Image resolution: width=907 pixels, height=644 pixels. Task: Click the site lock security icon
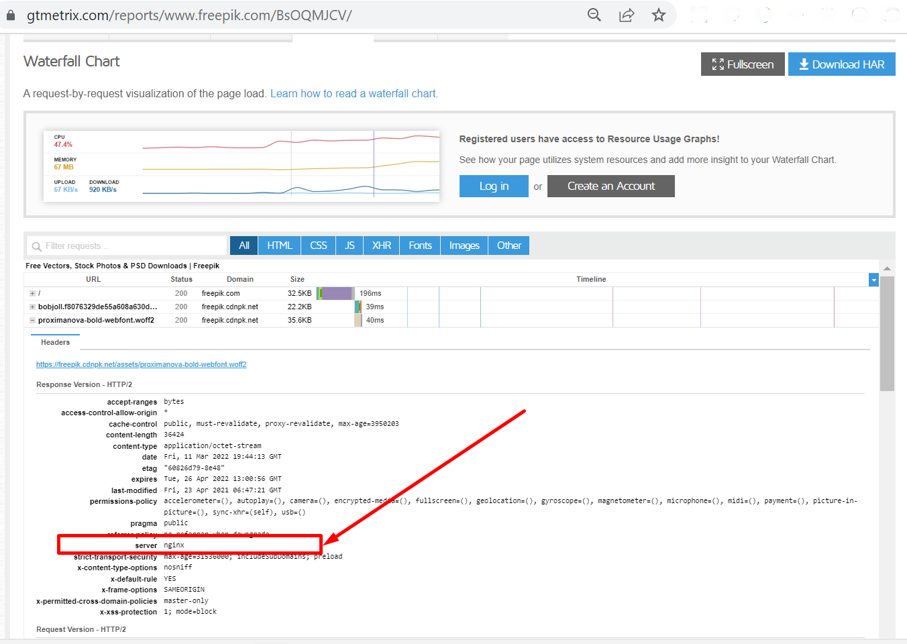click(11, 15)
